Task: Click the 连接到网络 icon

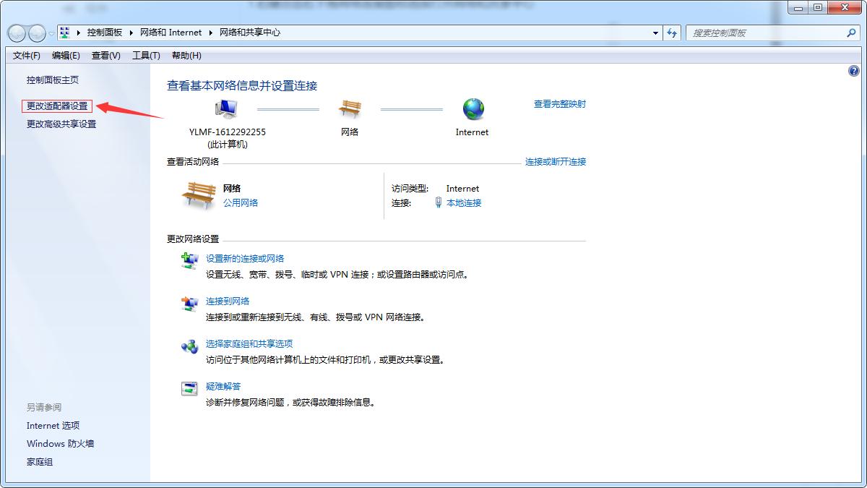Action: coord(188,303)
